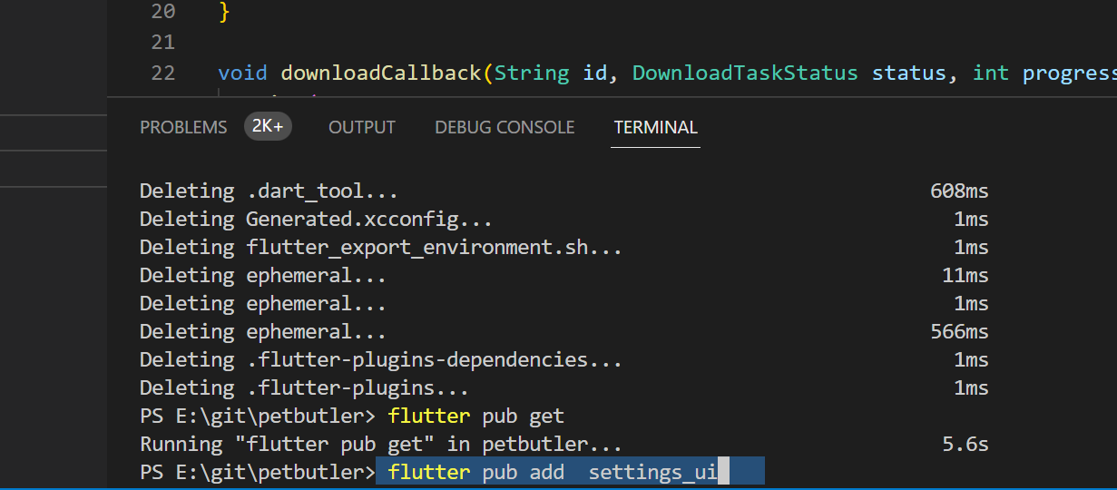Click 'Deleting .flutter-plugins...' terminal line
Image resolution: width=1117 pixels, height=490 pixels.
pyautogui.click(x=304, y=387)
